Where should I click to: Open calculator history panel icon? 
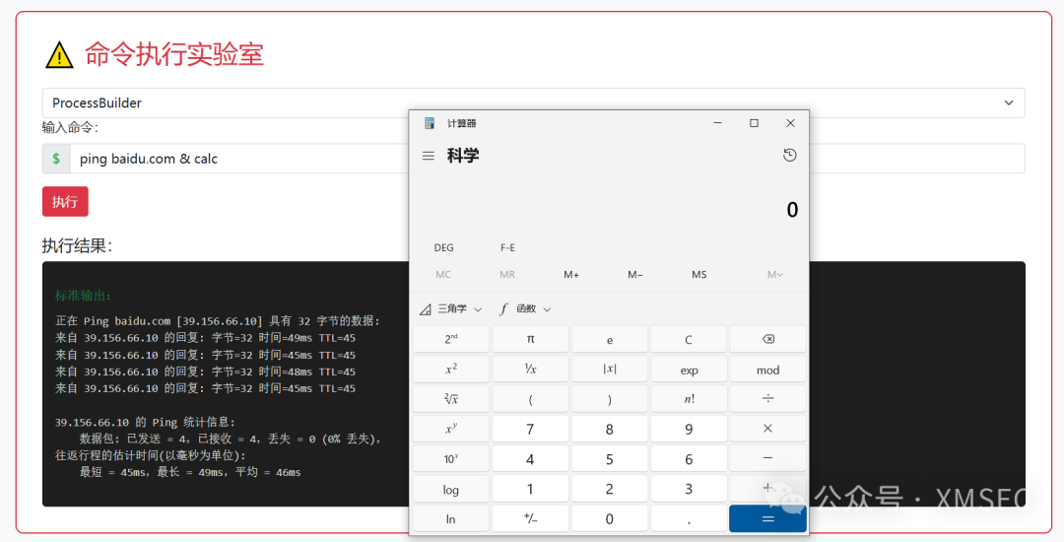pyautogui.click(x=789, y=156)
